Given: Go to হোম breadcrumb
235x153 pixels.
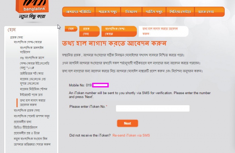Looking at the screenshot, I should 71,29.
